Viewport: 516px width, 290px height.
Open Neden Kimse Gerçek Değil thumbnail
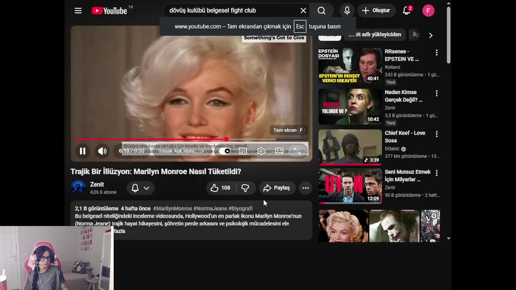coord(350,106)
